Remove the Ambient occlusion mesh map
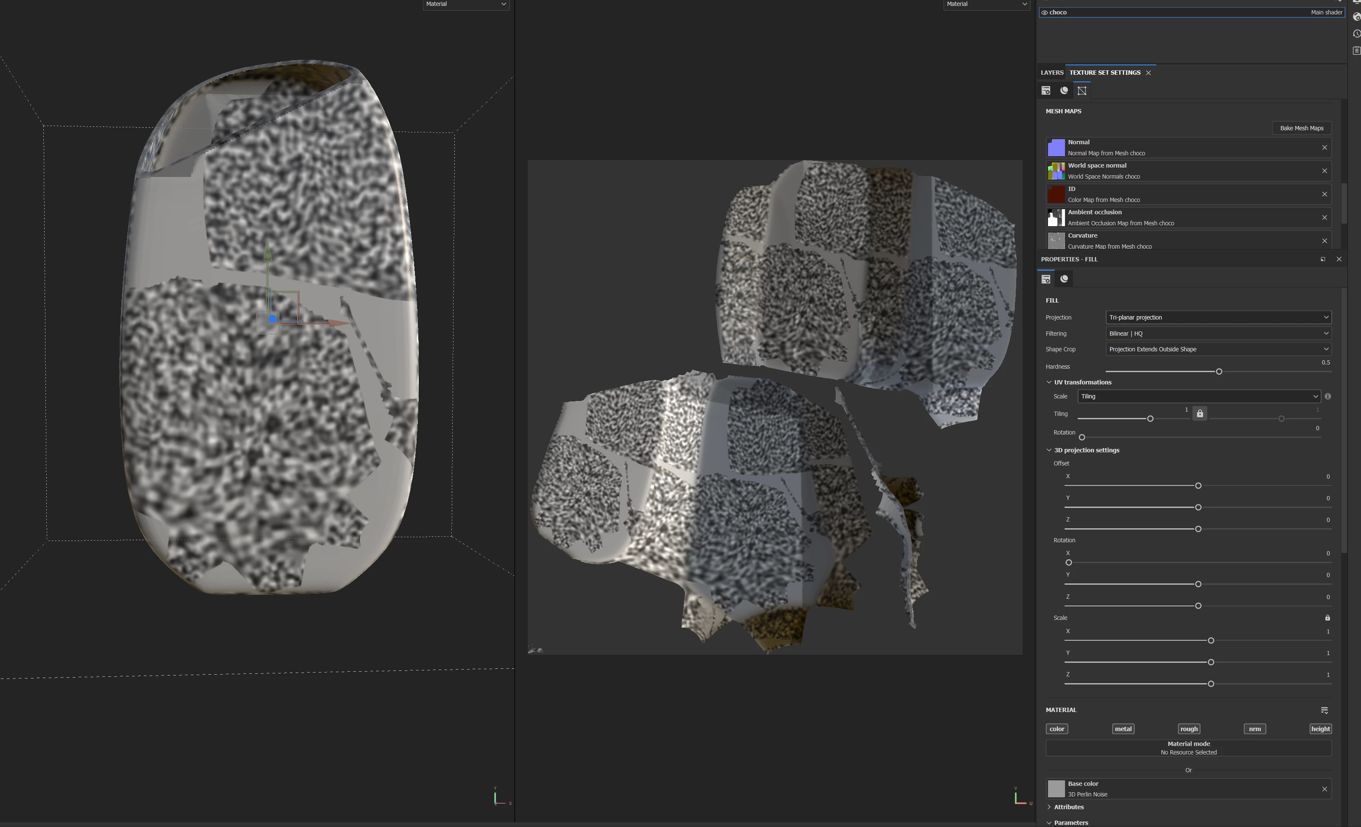Image resolution: width=1361 pixels, height=827 pixels. coord(1324,218)
